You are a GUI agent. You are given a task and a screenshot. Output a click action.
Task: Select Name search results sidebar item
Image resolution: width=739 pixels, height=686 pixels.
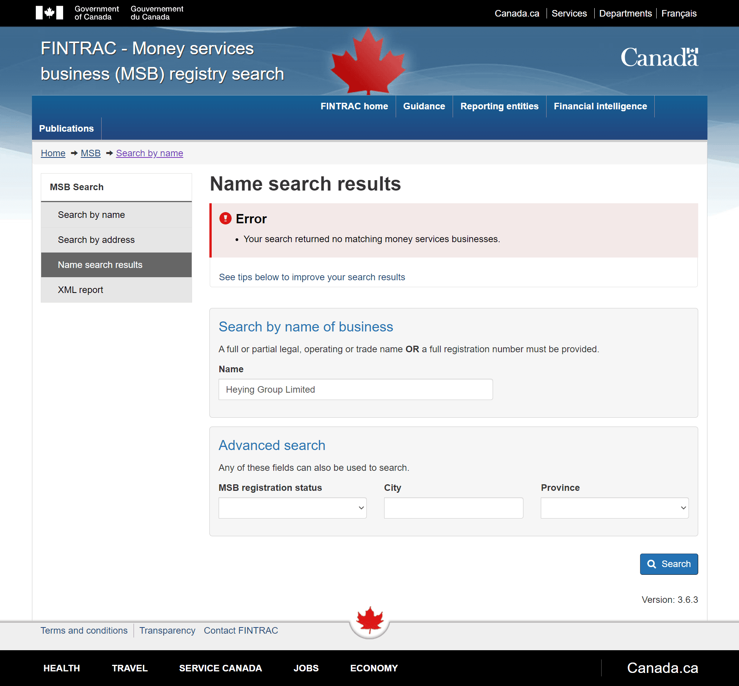[116, 265]
